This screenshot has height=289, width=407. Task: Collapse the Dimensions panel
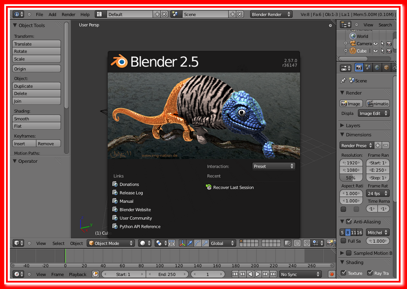tap(343, 134)
